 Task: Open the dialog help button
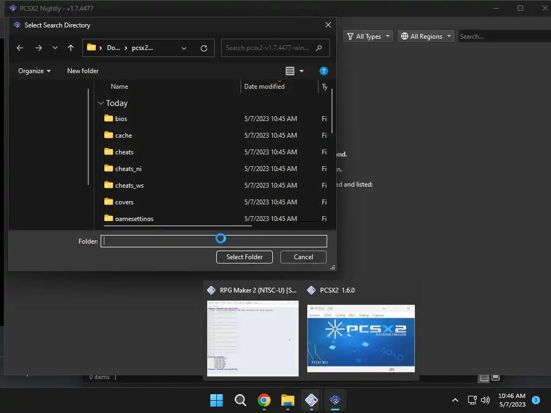[x=323, y=71]
